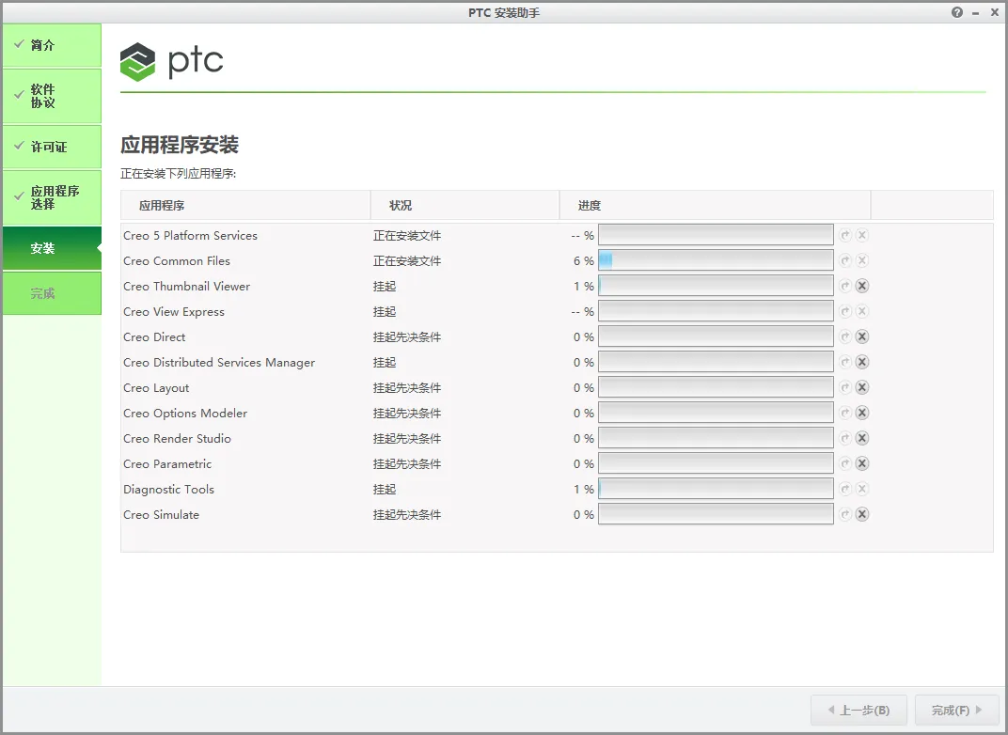Cancel Creo Layout installation
Viewport: 1008px width, 735px height.
coord(862,387)
